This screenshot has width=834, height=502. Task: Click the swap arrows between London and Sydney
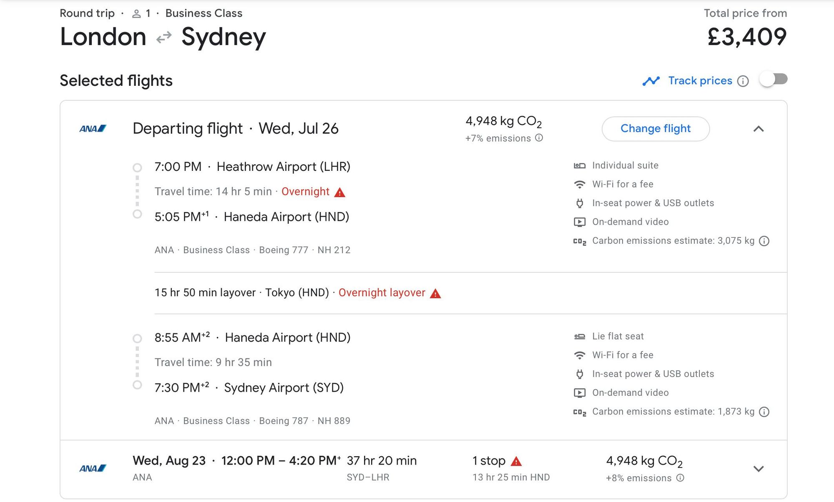tap(164, 37)
